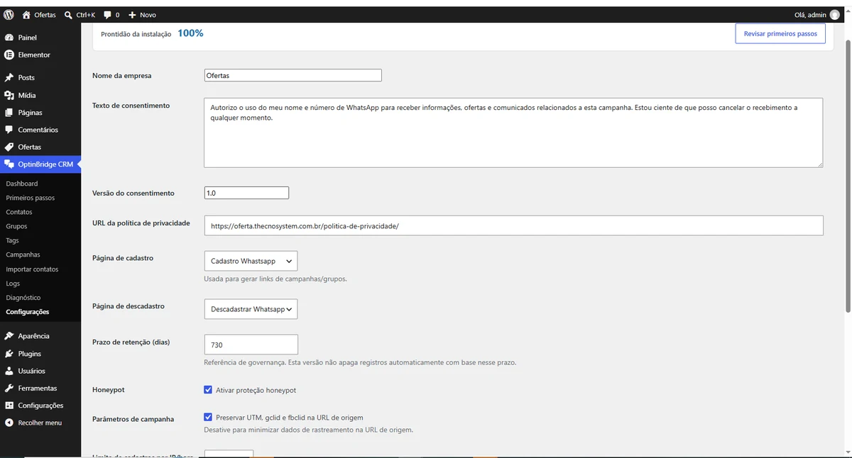This screenshot has width=852, height=458.
Task: Click the text starting 'Desative para minimizar dados'
Action: pos(308,430)
